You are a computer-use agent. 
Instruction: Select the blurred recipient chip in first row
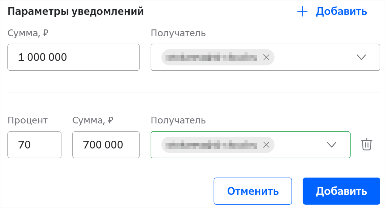point(212,57)
